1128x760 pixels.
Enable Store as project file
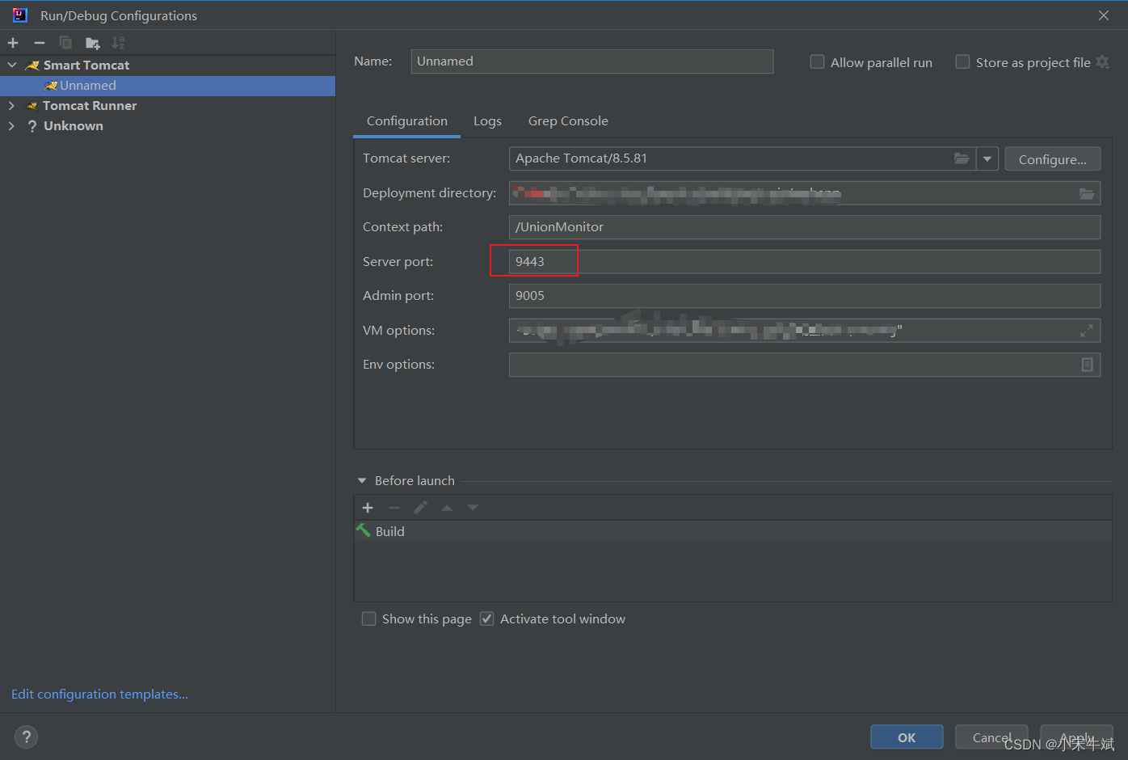click(962, 62)
